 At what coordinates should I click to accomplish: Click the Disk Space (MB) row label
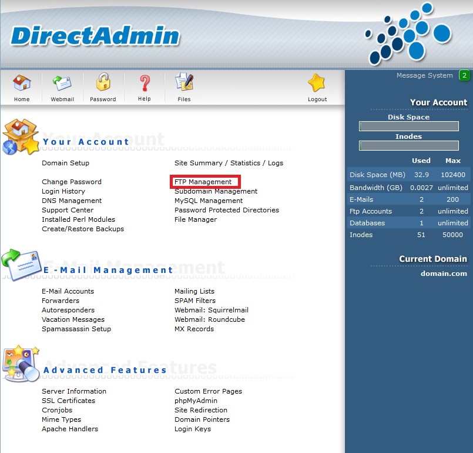coord(377,175)
